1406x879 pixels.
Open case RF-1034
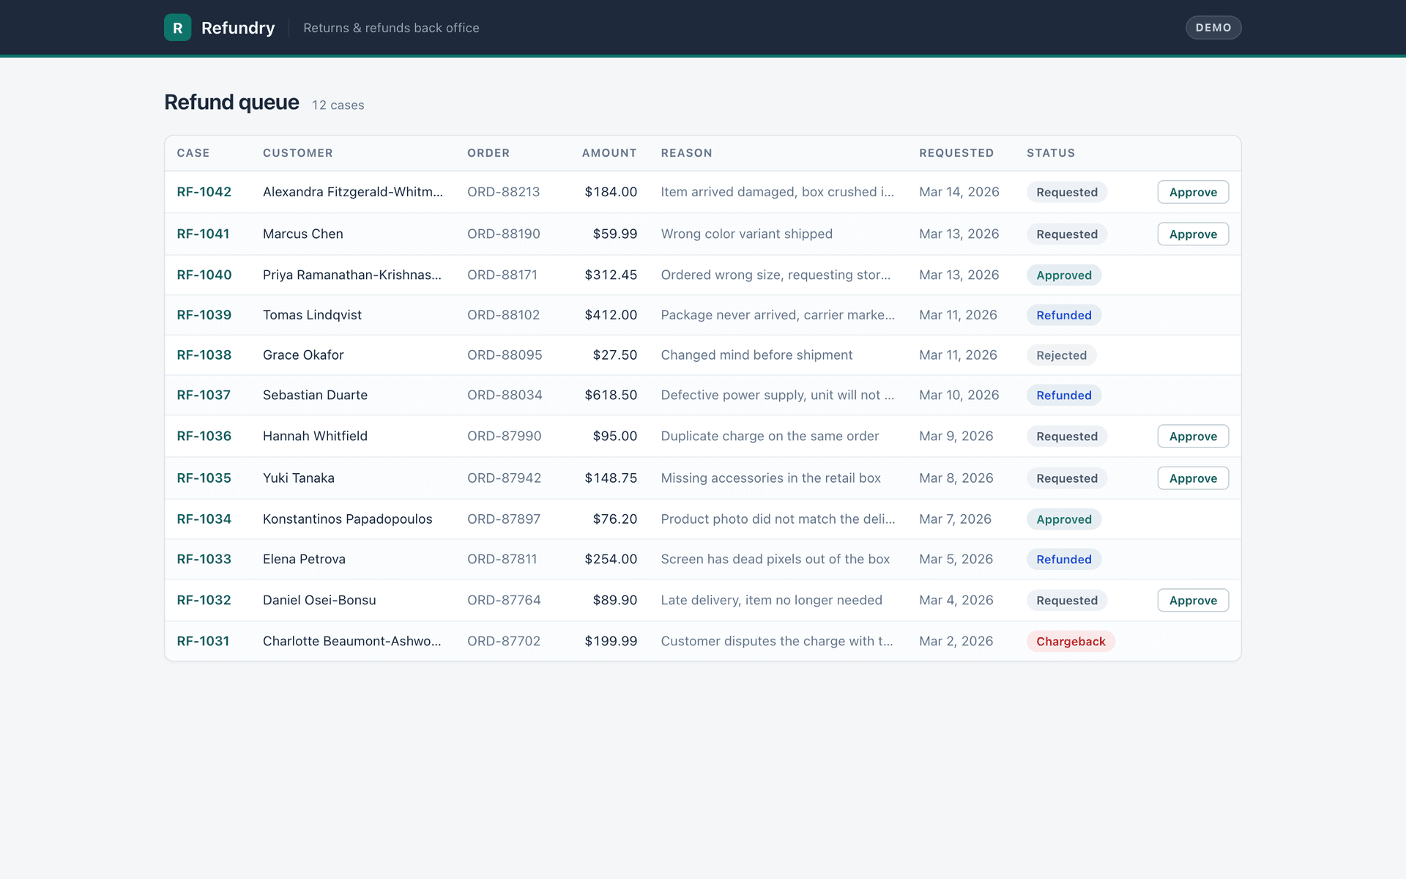pyautogui.click(x=204, y=519)
